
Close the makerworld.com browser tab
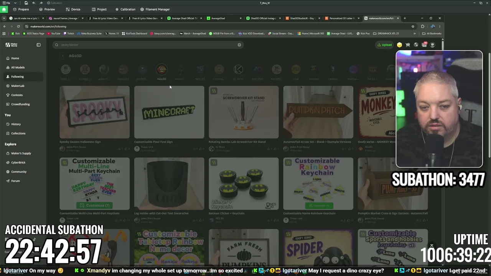pos(398,18)
